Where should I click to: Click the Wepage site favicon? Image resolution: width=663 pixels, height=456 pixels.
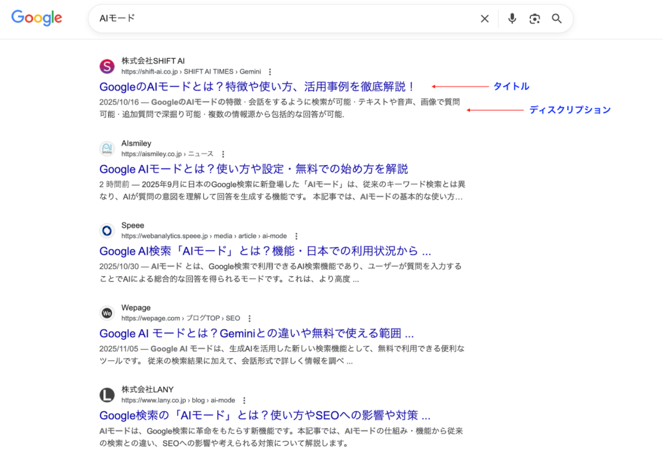[107, 313]
